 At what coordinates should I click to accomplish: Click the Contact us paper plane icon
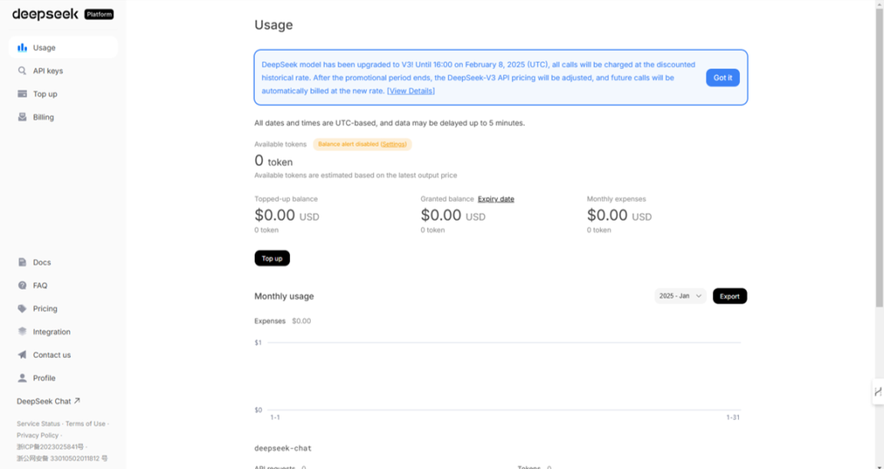click(x=22, y=354)
